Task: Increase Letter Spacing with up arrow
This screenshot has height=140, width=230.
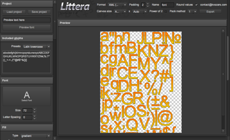Action: coord(34,116)
